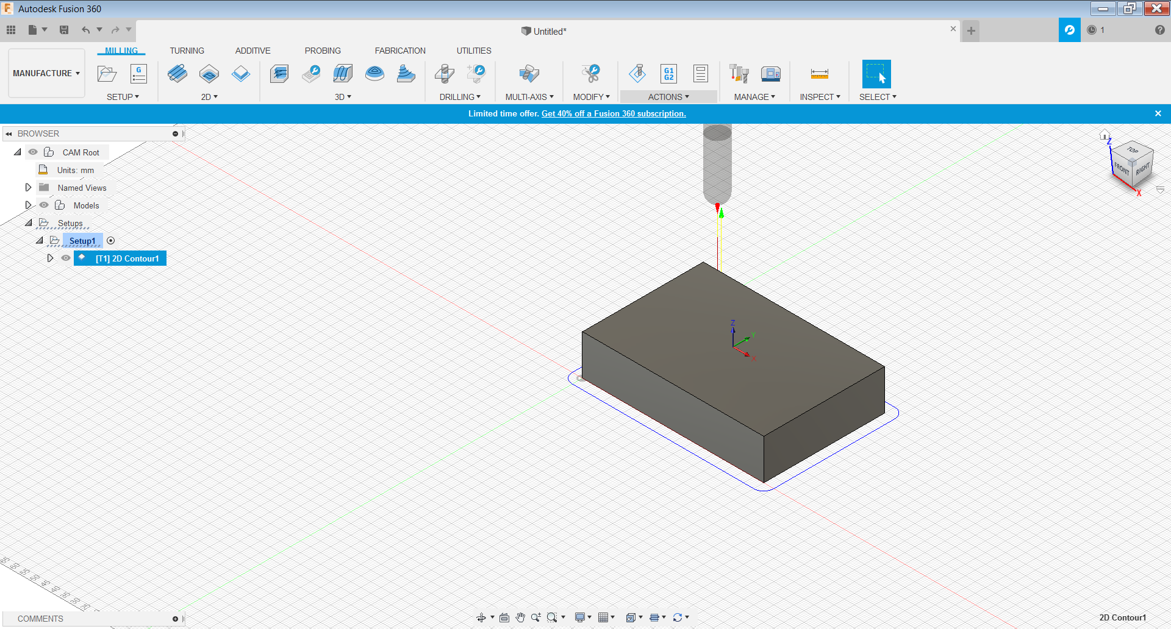Collapse the Setups node
1171x629 pixels.
(29, 223)
